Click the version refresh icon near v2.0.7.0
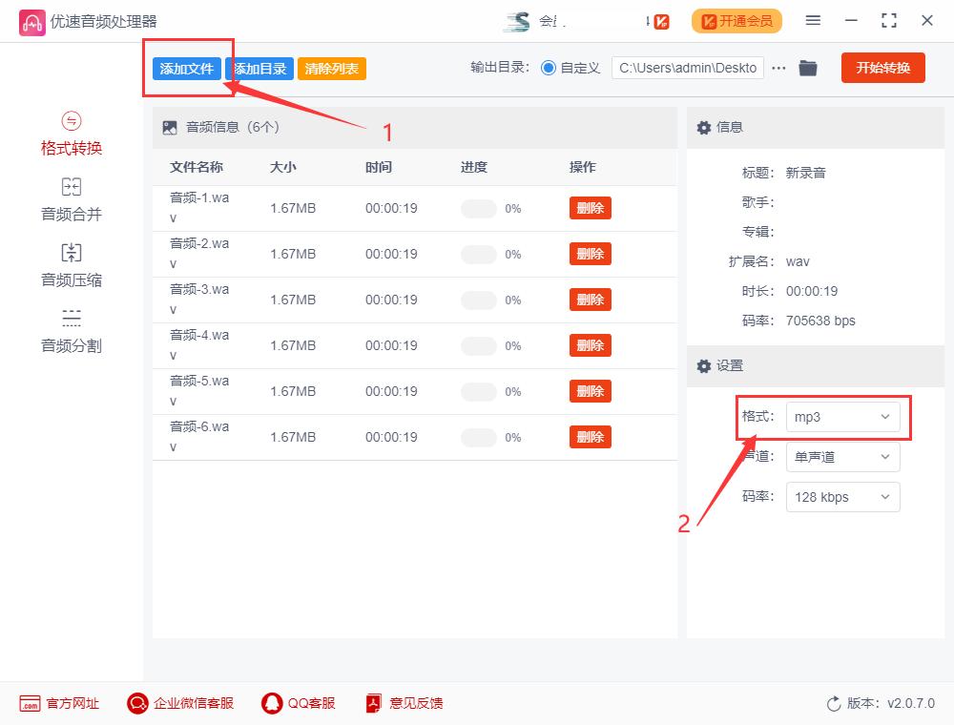The width and height of the screenshot is (954, 725). coord(831,703)
